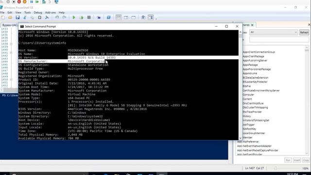Image resolution: width=311 pixels, height=175 pixels.
Task: Click the orange circle icon in top bar
Action: coord(25,2)
